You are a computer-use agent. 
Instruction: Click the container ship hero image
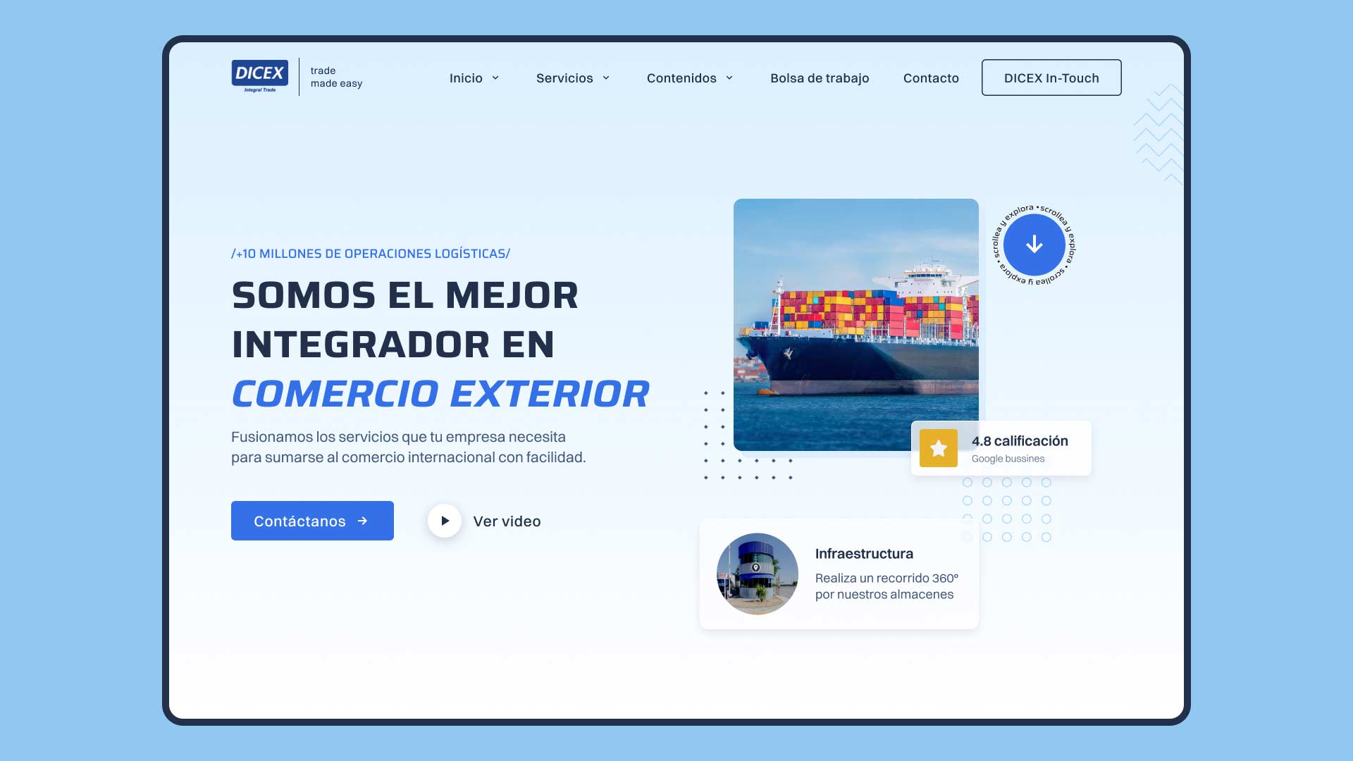click(x=856, y=323)
